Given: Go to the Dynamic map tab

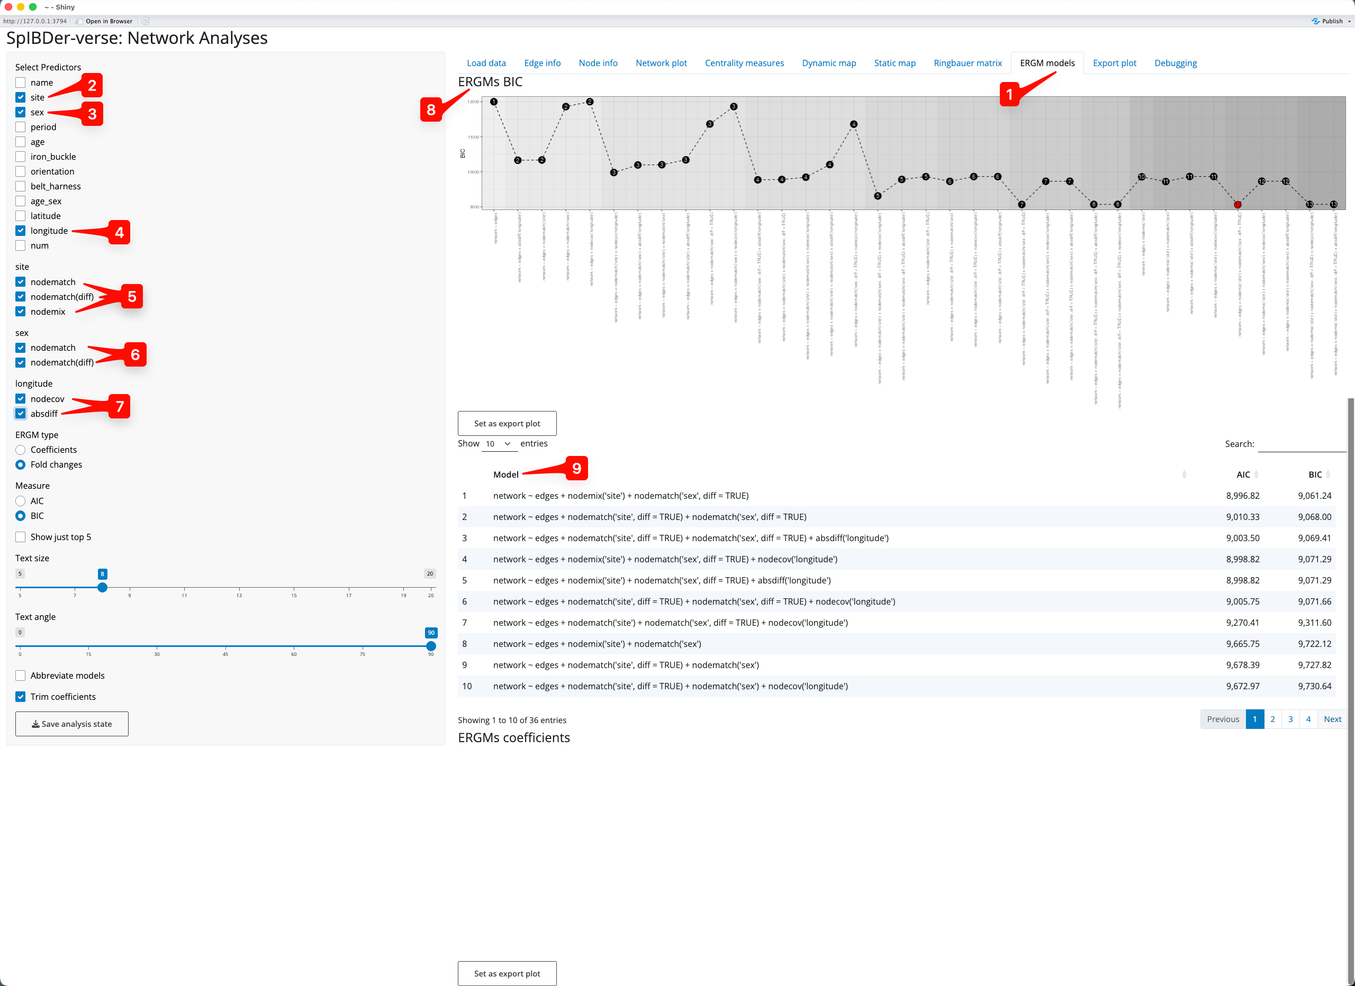Looking at the screenshot, I should click(829, 63).
